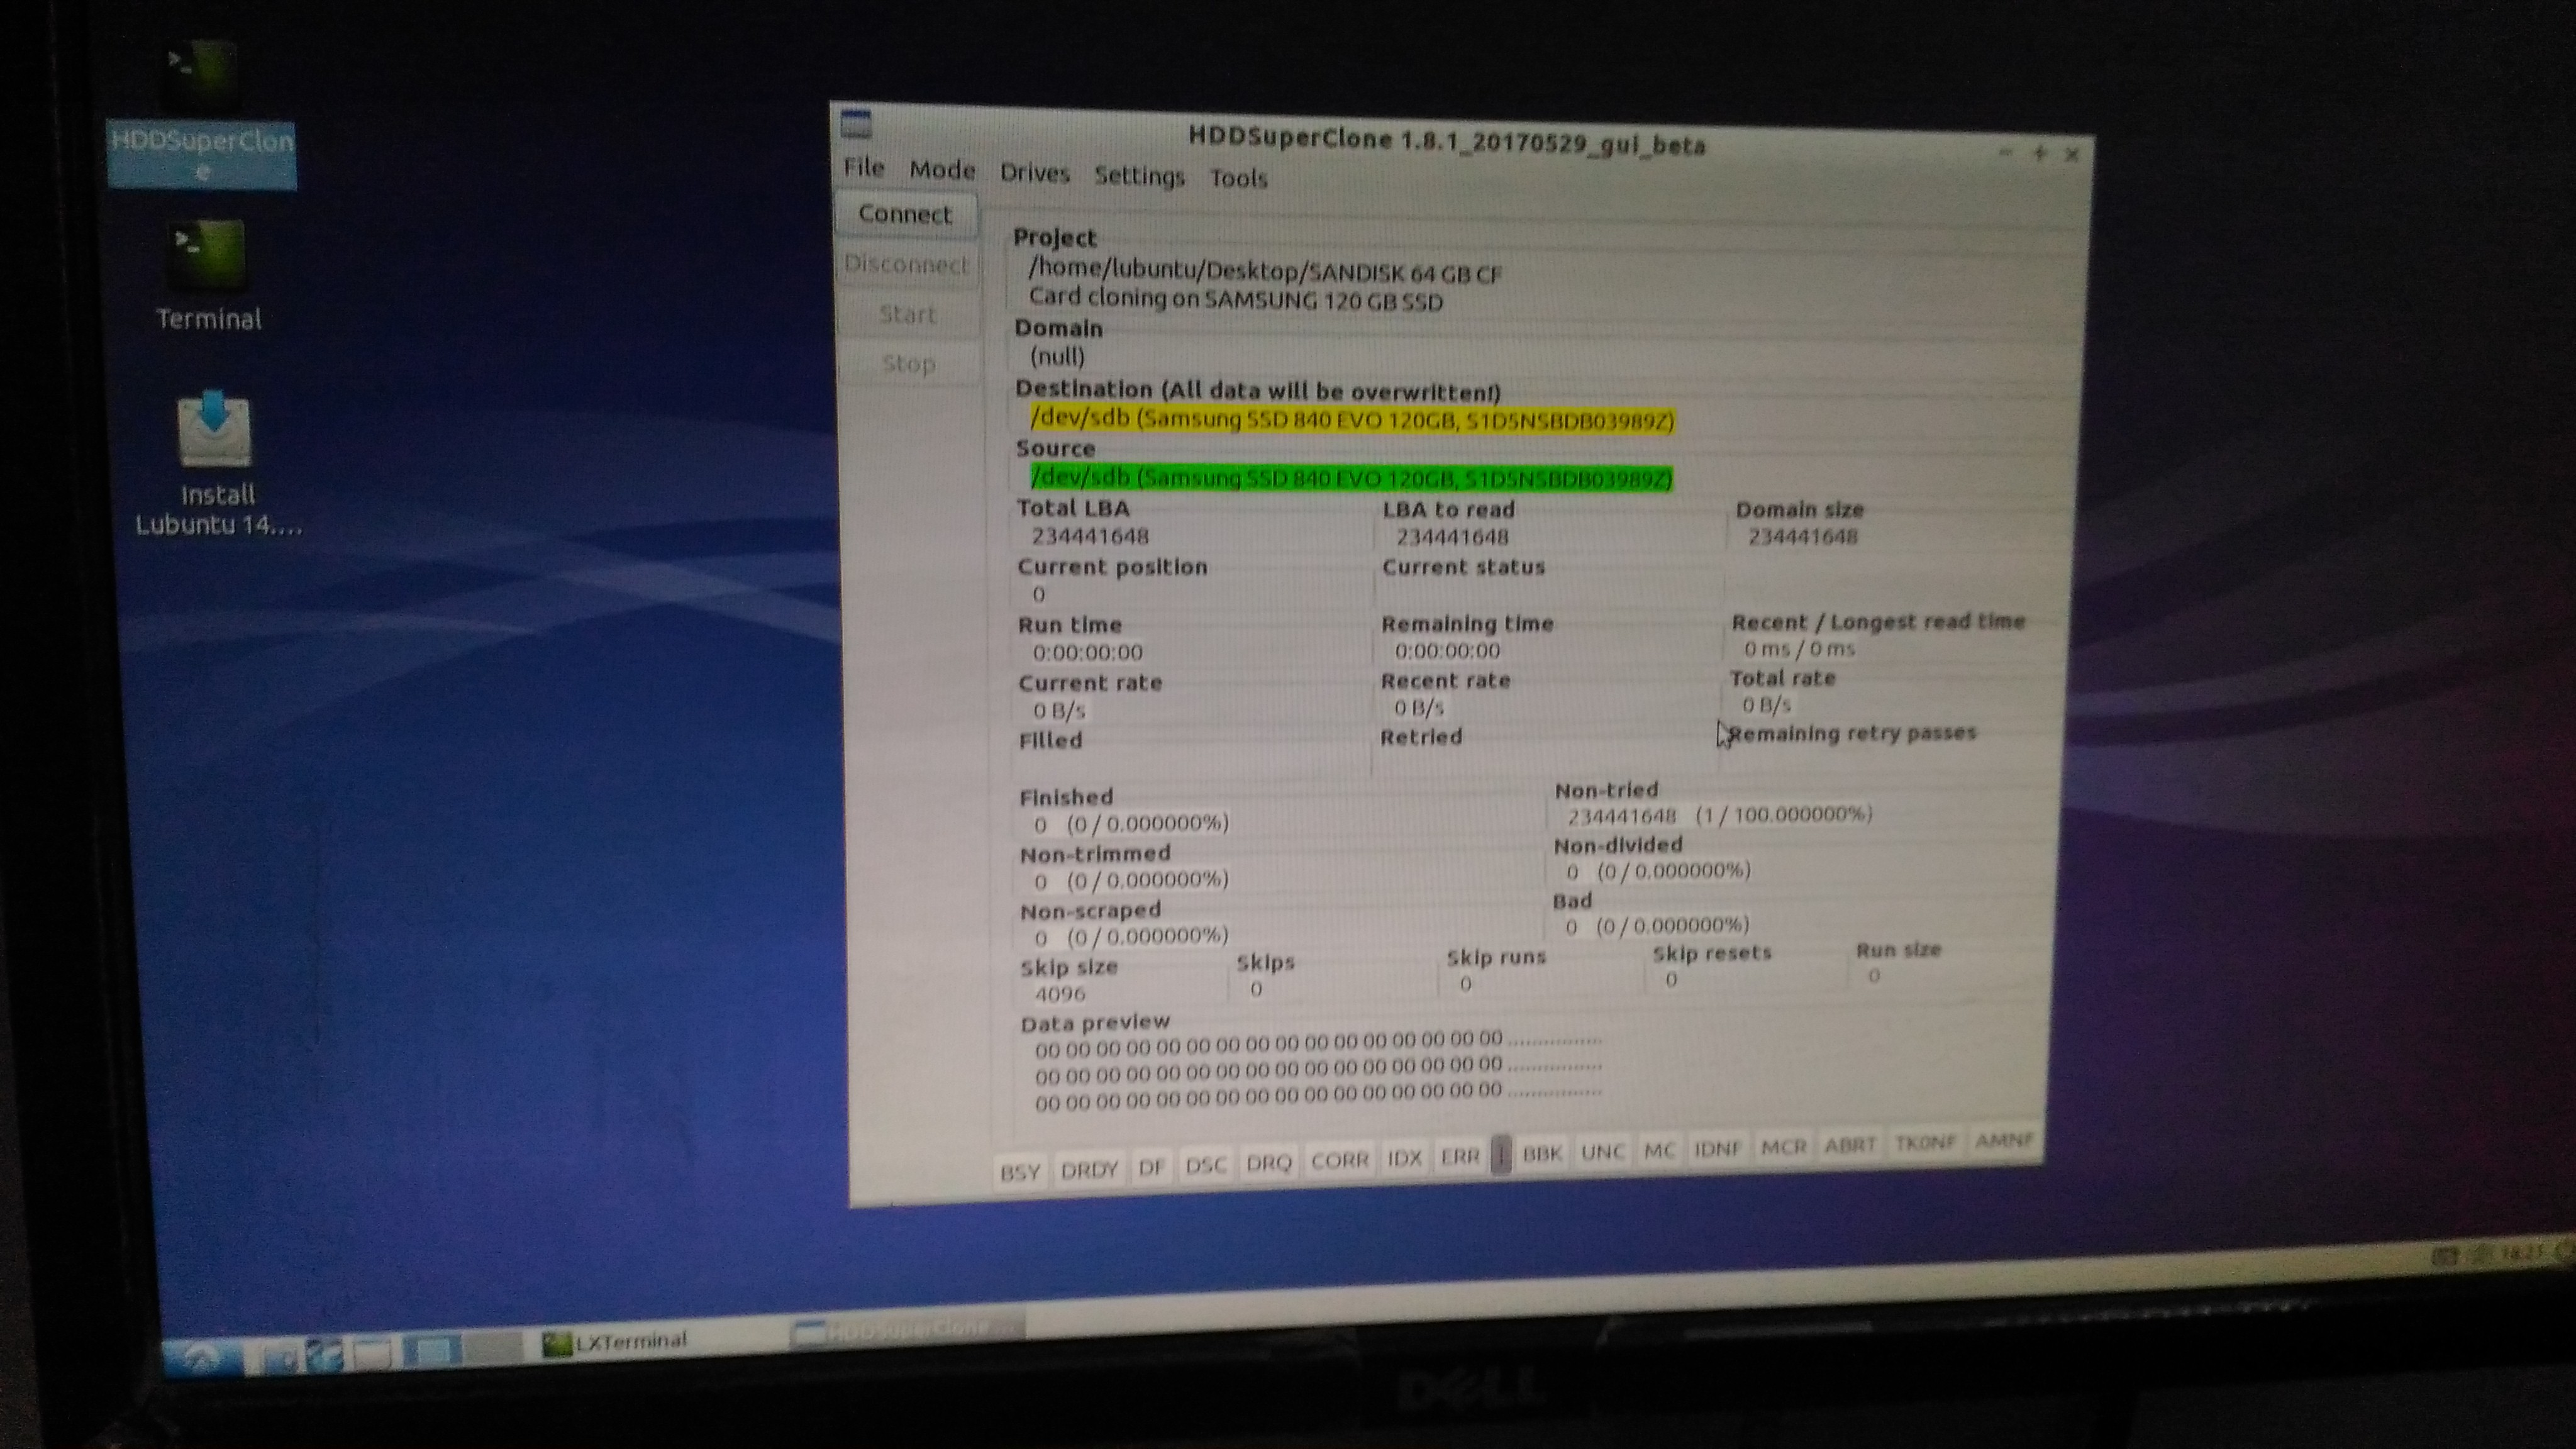Click the read time value 0 ms / 0 ms
Viewport: 2576px width, 1449px height.
[x=1799, y=649]
